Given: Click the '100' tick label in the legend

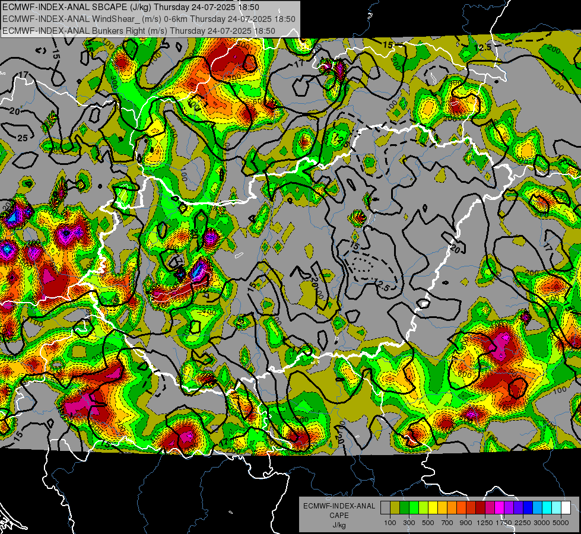Looking at the screenshot, I should click(x=390, y=523).
